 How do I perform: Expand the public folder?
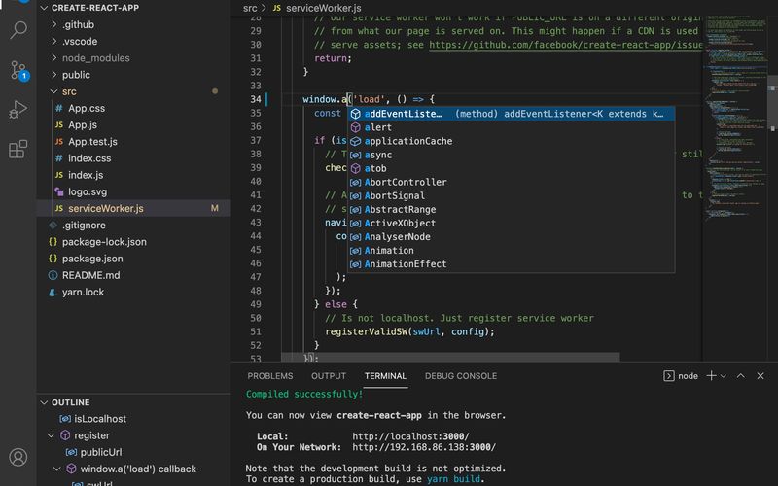[x=54, y=75]
